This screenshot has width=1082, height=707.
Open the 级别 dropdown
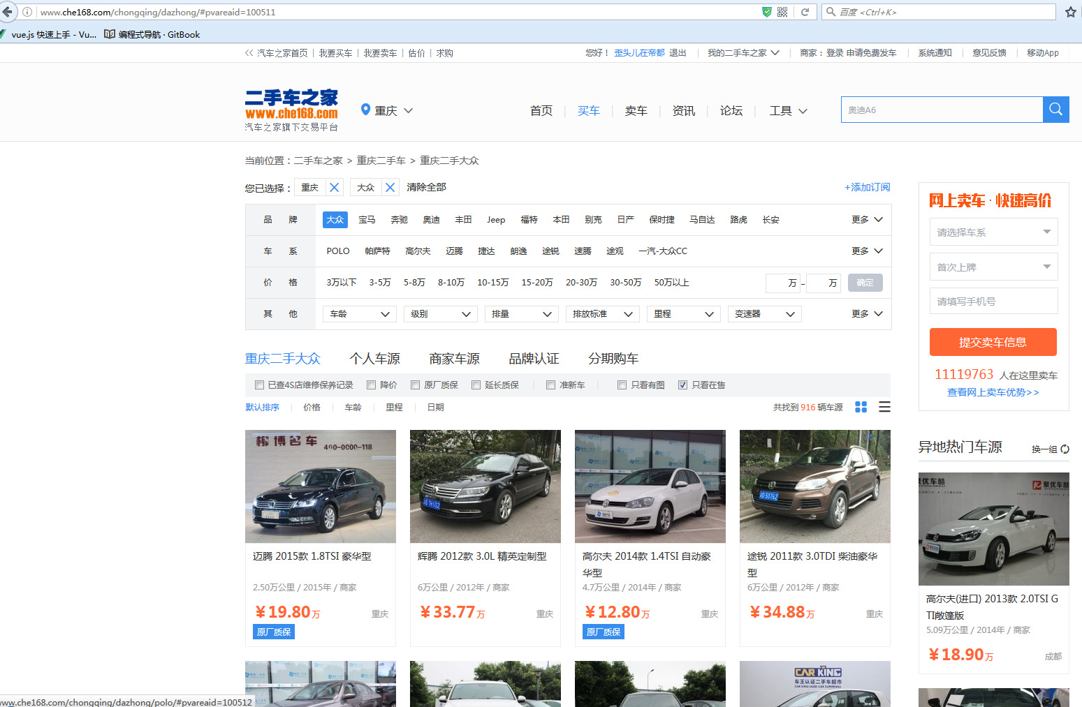tap(441, 314)
